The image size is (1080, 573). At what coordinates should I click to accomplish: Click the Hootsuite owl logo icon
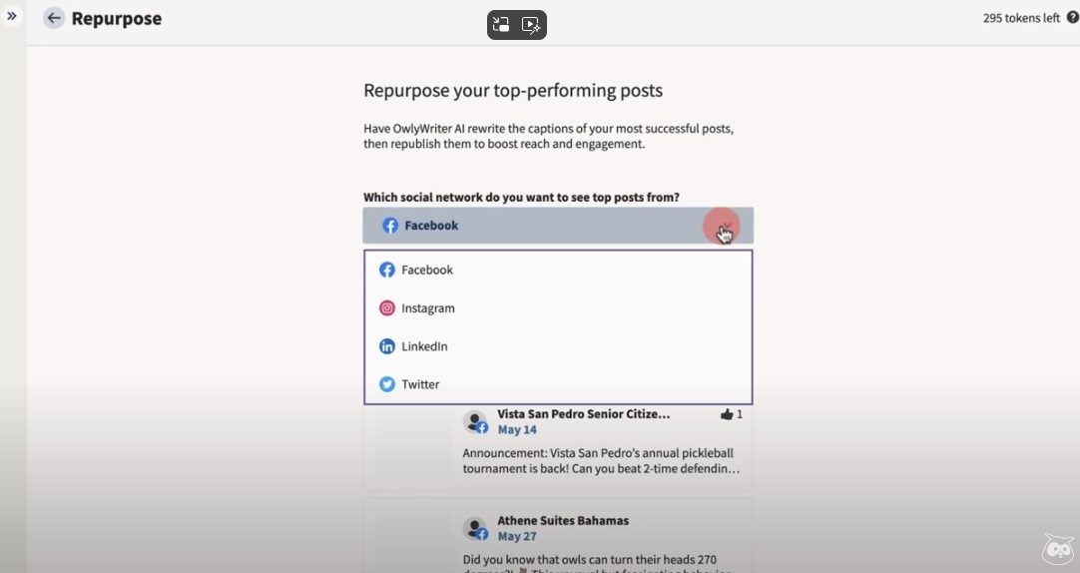[x=1057, y=549]
